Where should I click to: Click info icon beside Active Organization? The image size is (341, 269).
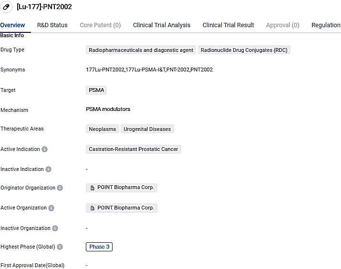pyautogui.click(x=52, y=208)
